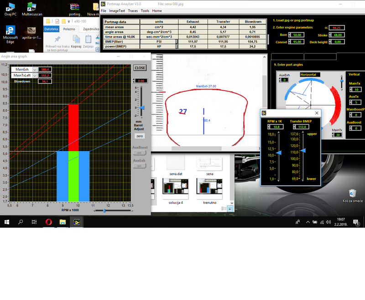365x300 pixels.
Task: Open the MainTxLeft trace dropdown
Action: [x=35, y=76]
